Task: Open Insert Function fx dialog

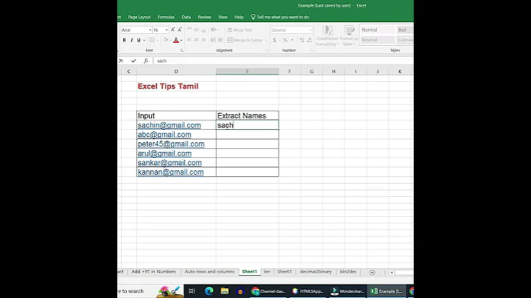Action: tap(146, 60)
